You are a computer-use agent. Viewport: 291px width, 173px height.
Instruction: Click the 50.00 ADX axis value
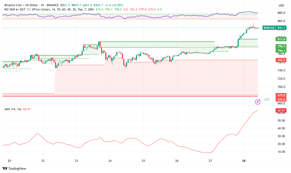tap(281, 121)
